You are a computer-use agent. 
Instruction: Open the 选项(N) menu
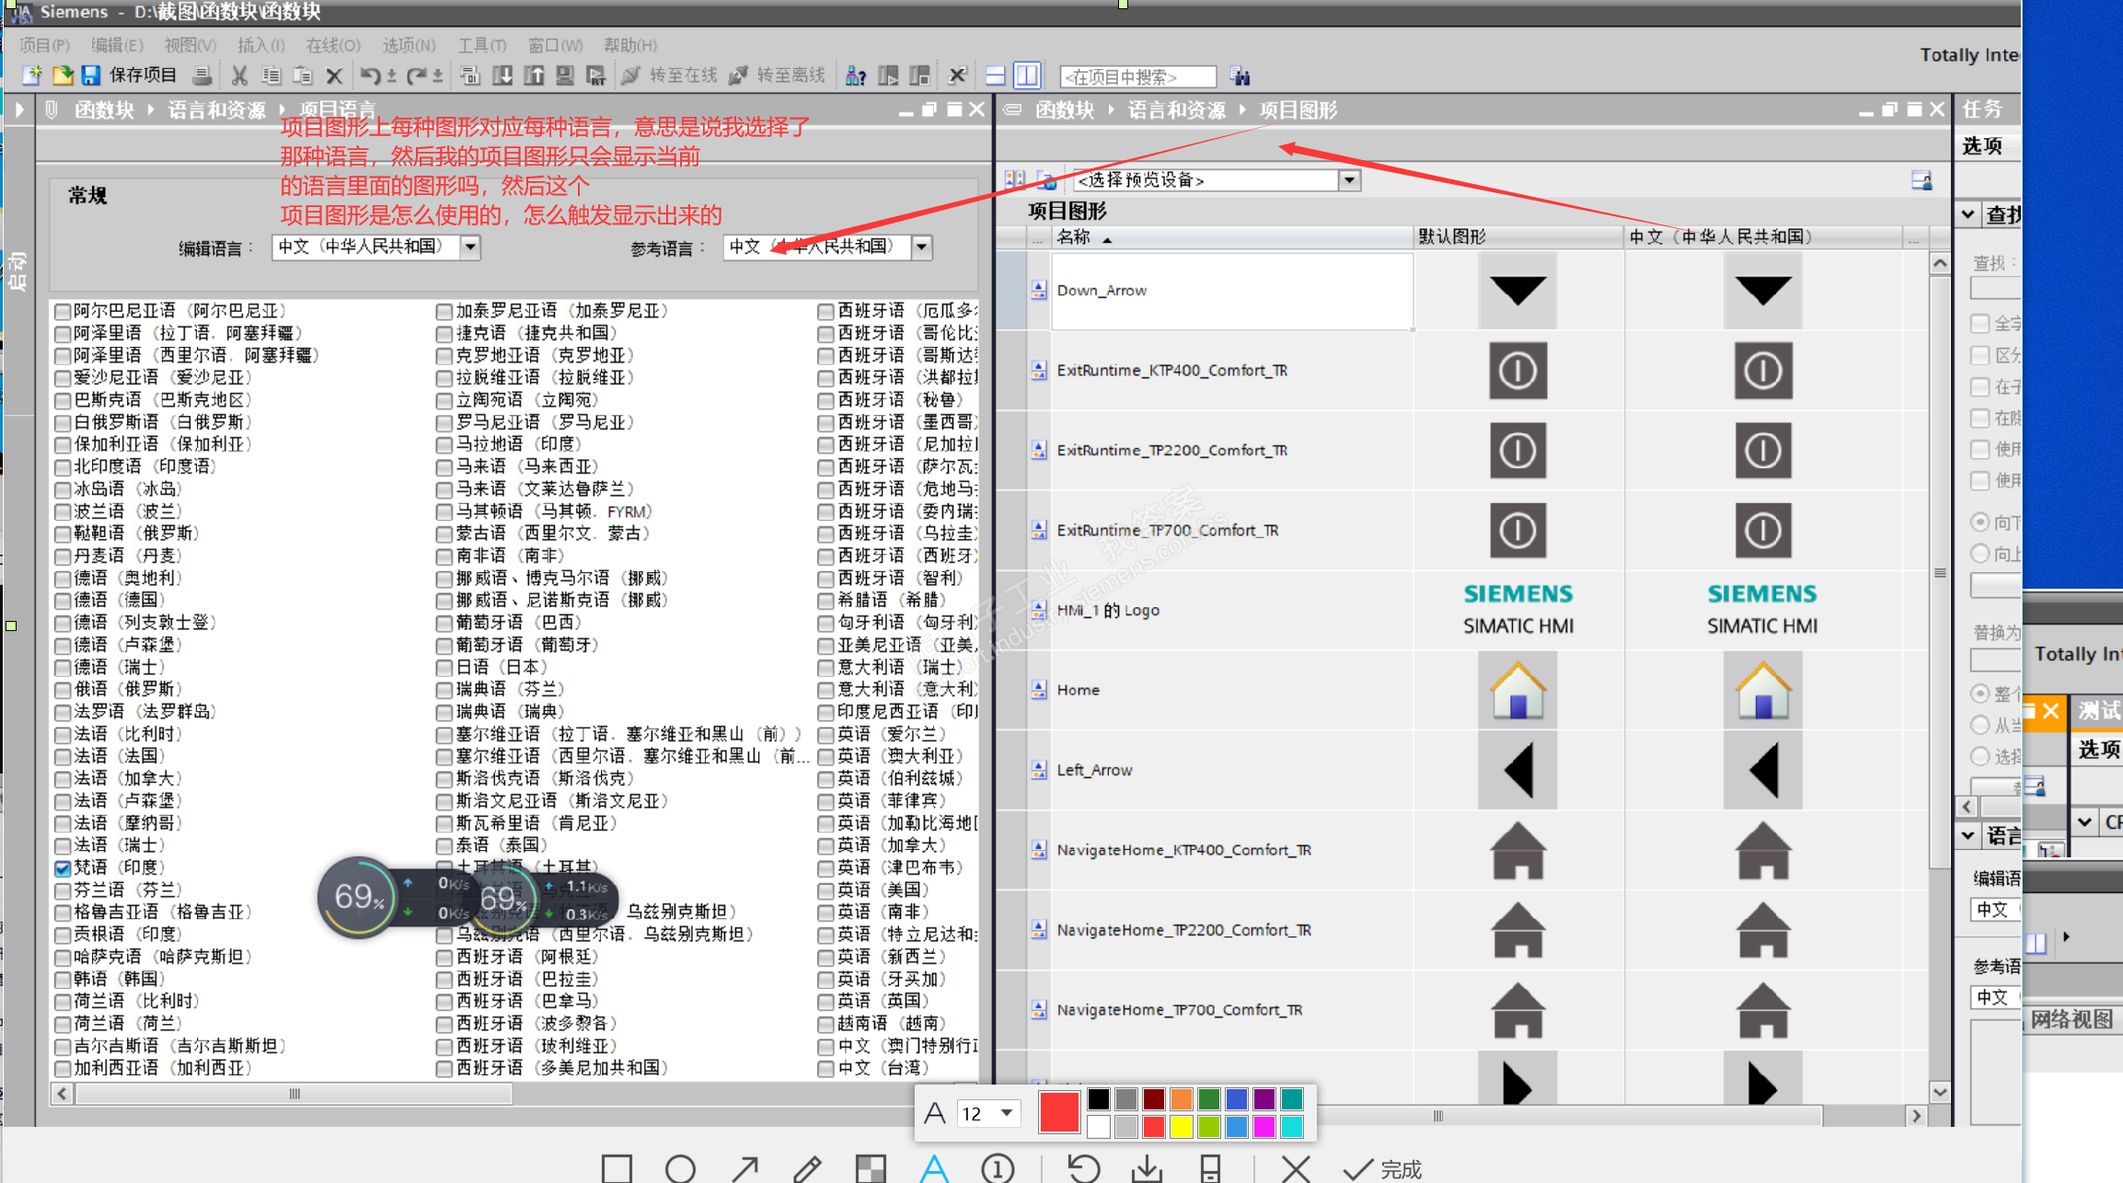pyautogui.click(x=409, y=45)
